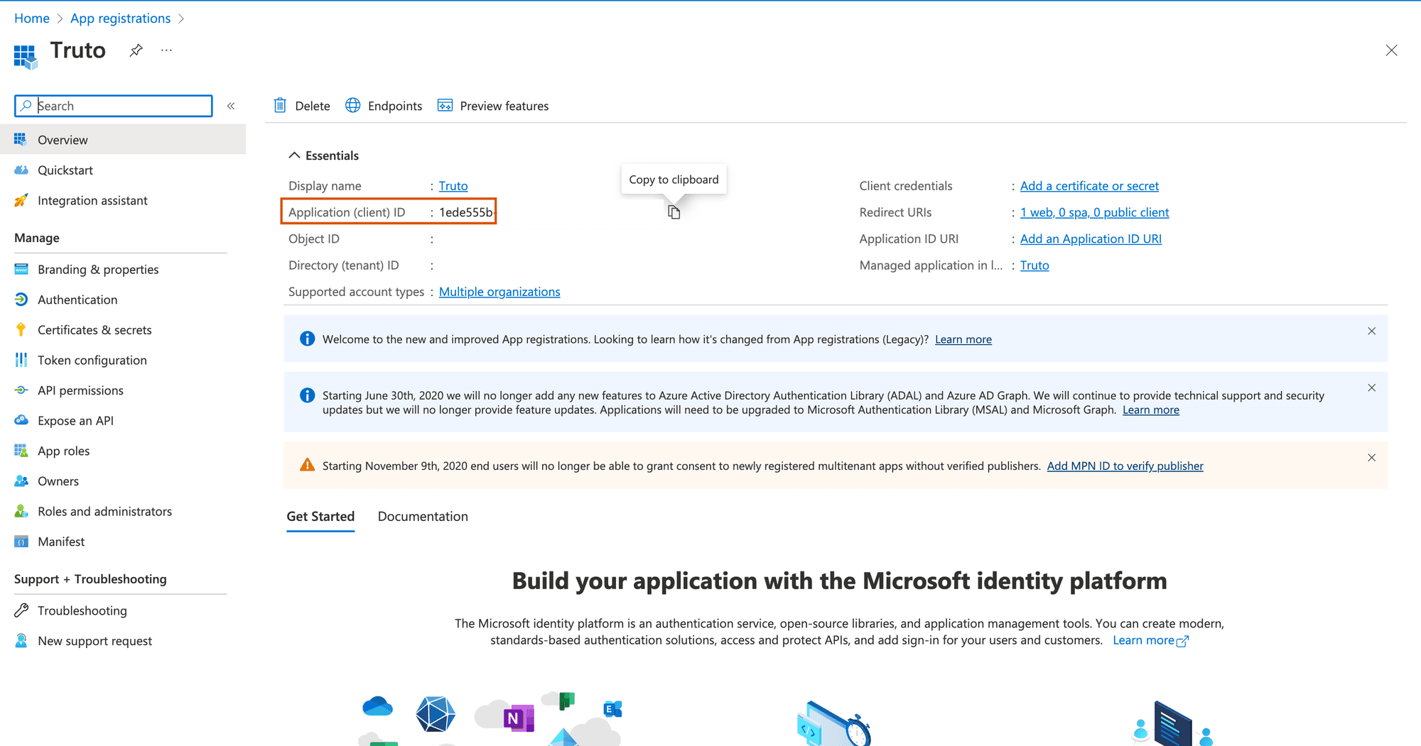Open the more actions ellipsis menu

tap(166, 50)
